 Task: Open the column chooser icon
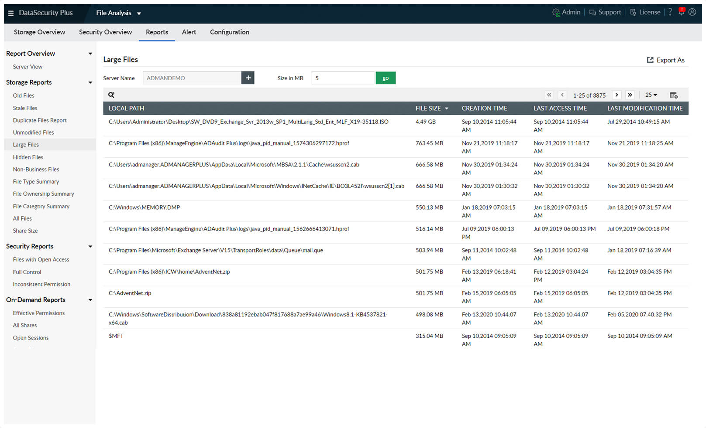coord(674,95)
